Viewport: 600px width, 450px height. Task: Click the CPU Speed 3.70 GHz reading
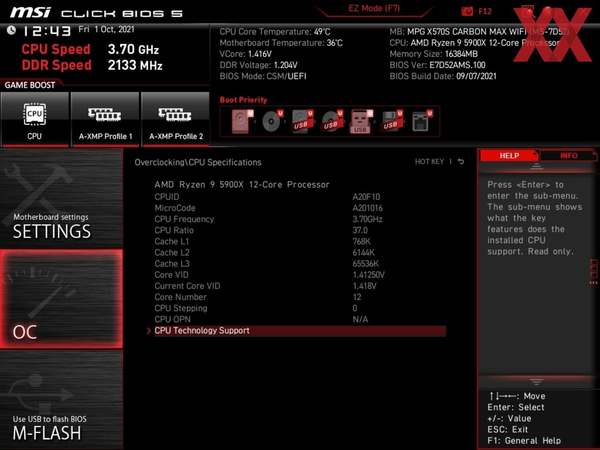point(90,49)
